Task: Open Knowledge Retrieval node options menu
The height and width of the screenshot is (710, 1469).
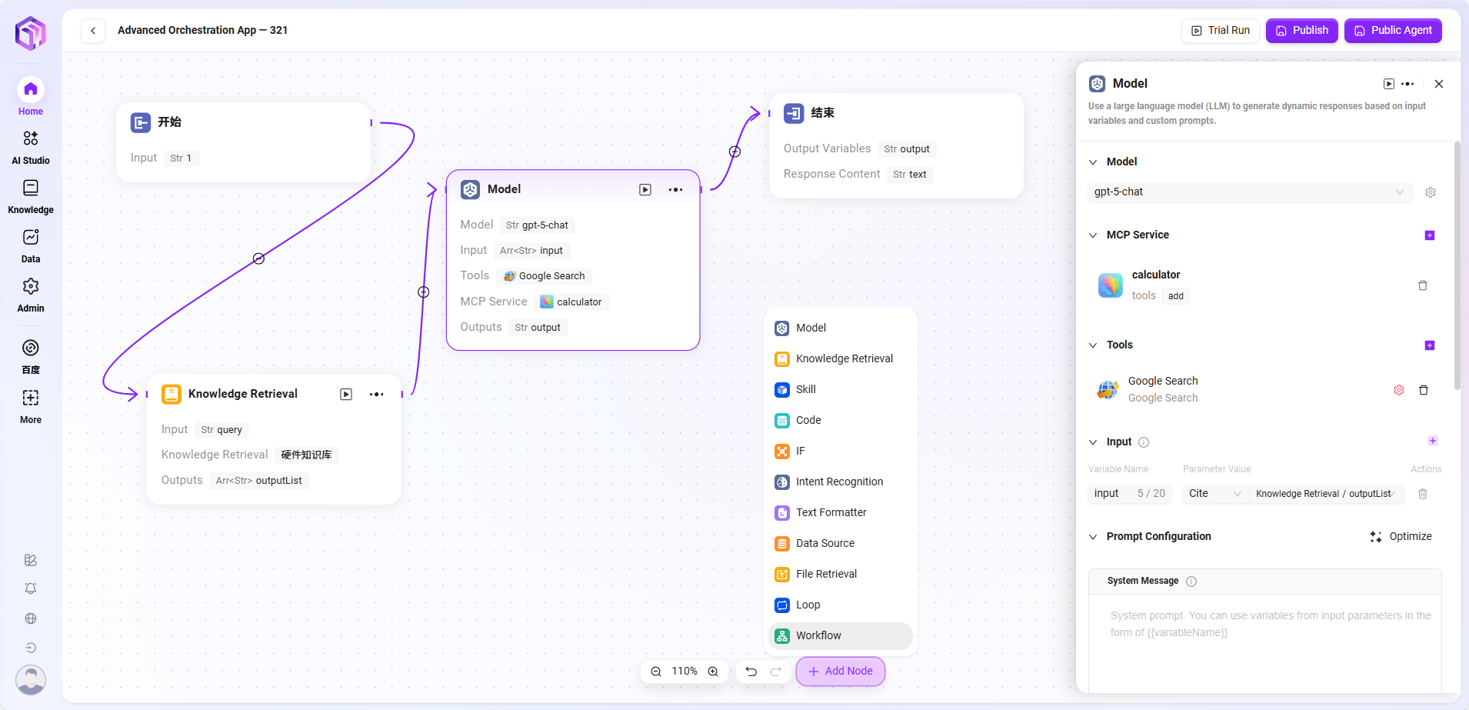Action: click(376, 395)
